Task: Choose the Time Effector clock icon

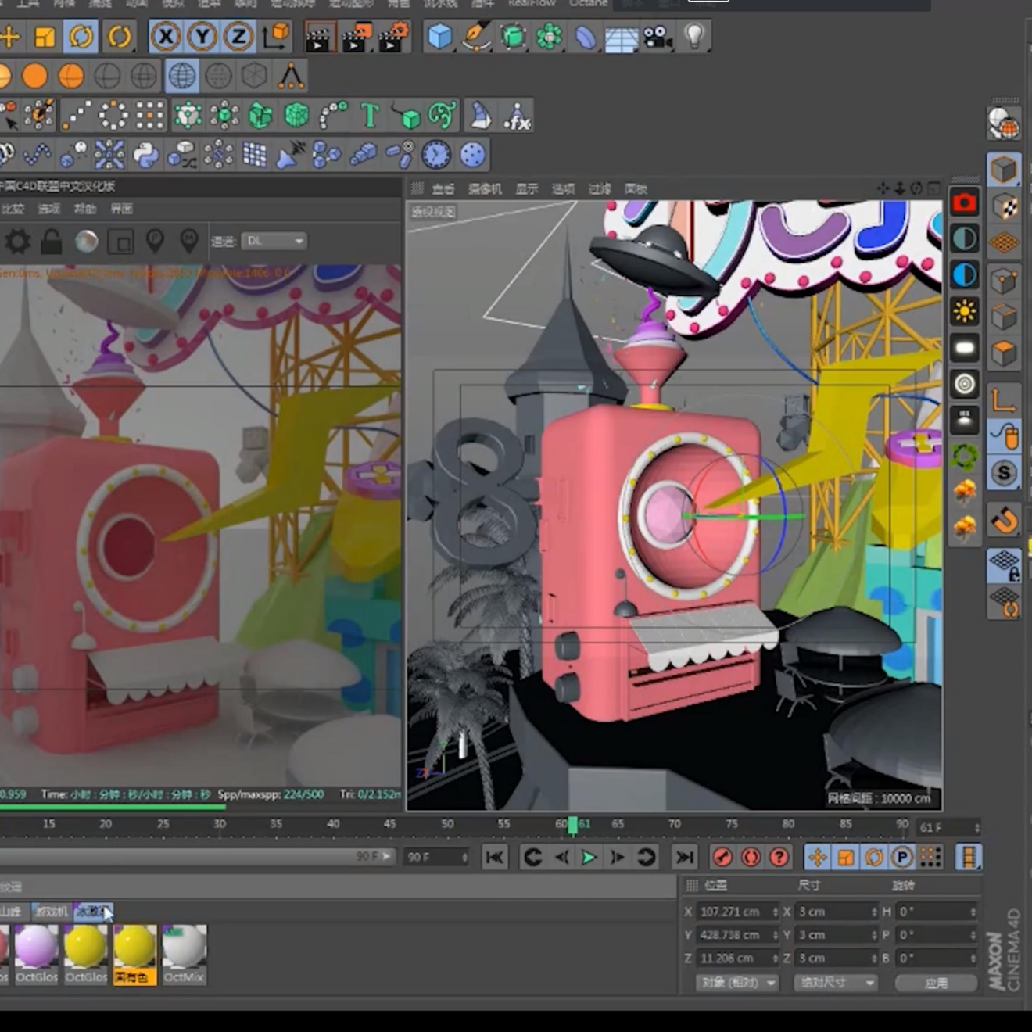Action: coord(436,155)
